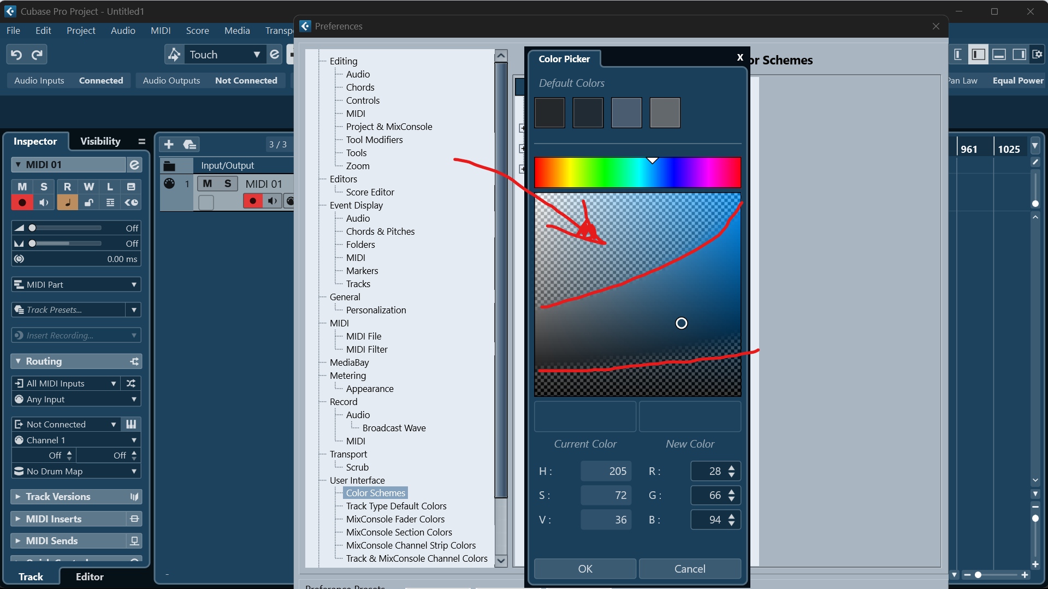Screen dimensions: 1048x589
Task: Solo the MIDI 01 track in Inspector
Action: [x=44, y=187]
